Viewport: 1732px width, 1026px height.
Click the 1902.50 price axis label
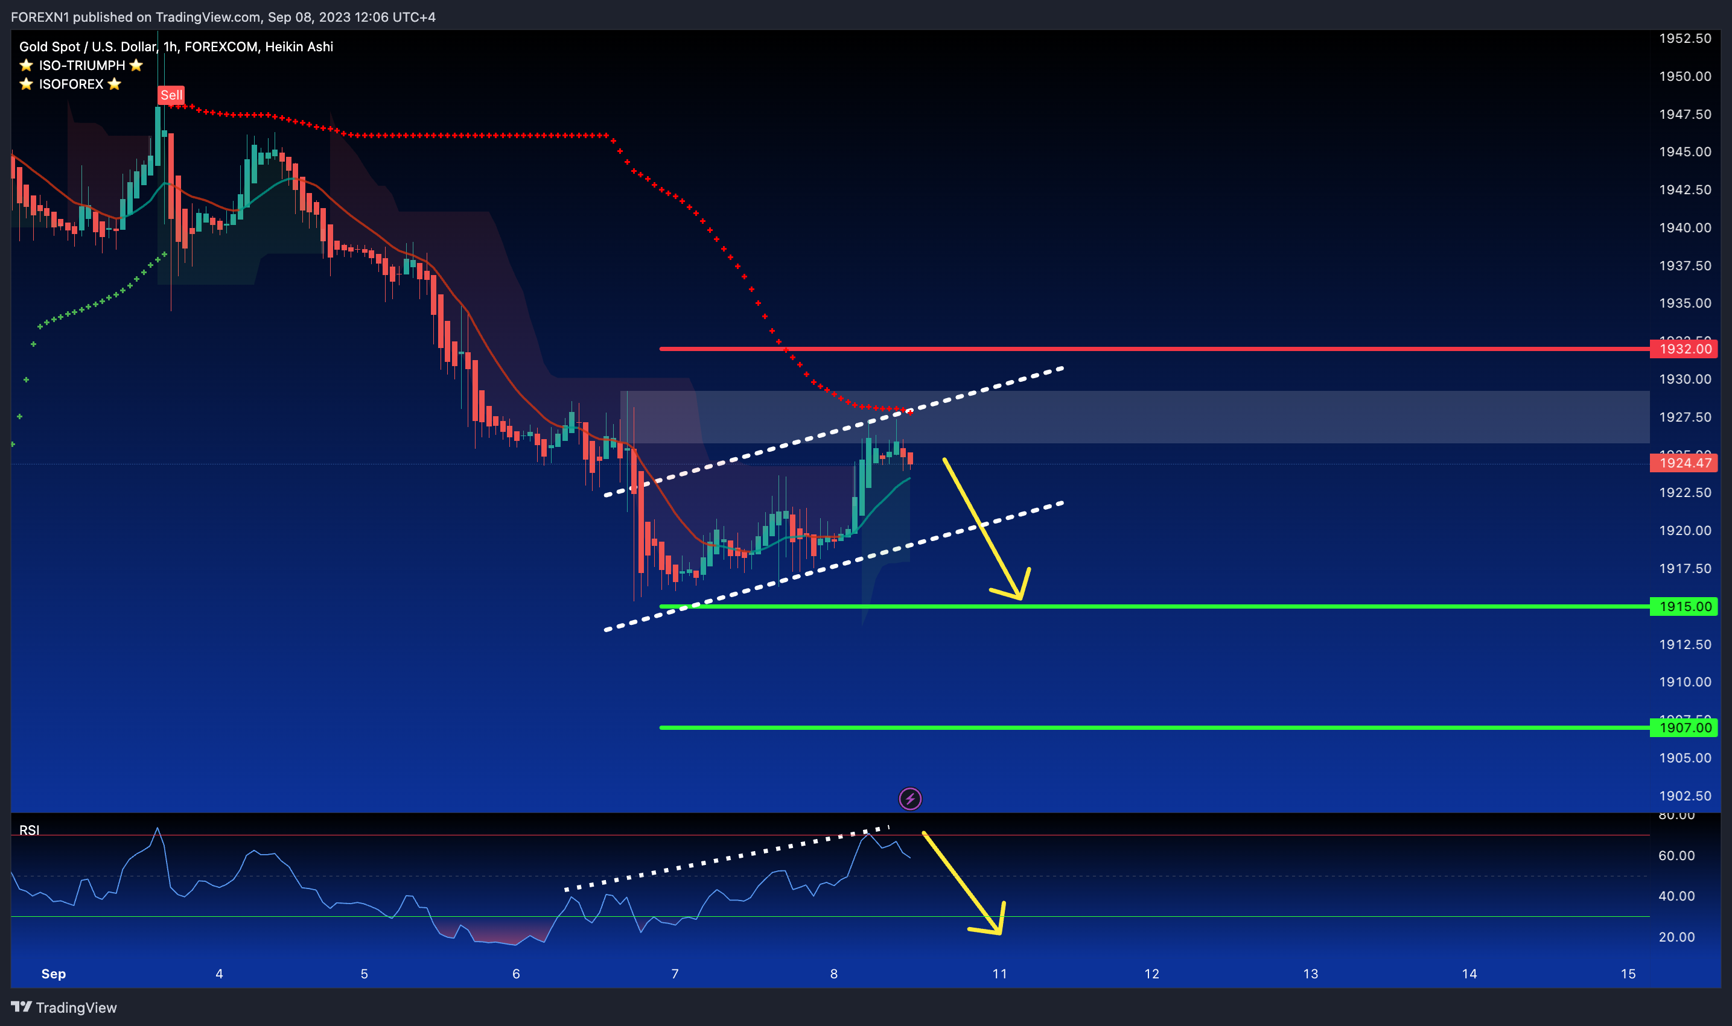1685,796
